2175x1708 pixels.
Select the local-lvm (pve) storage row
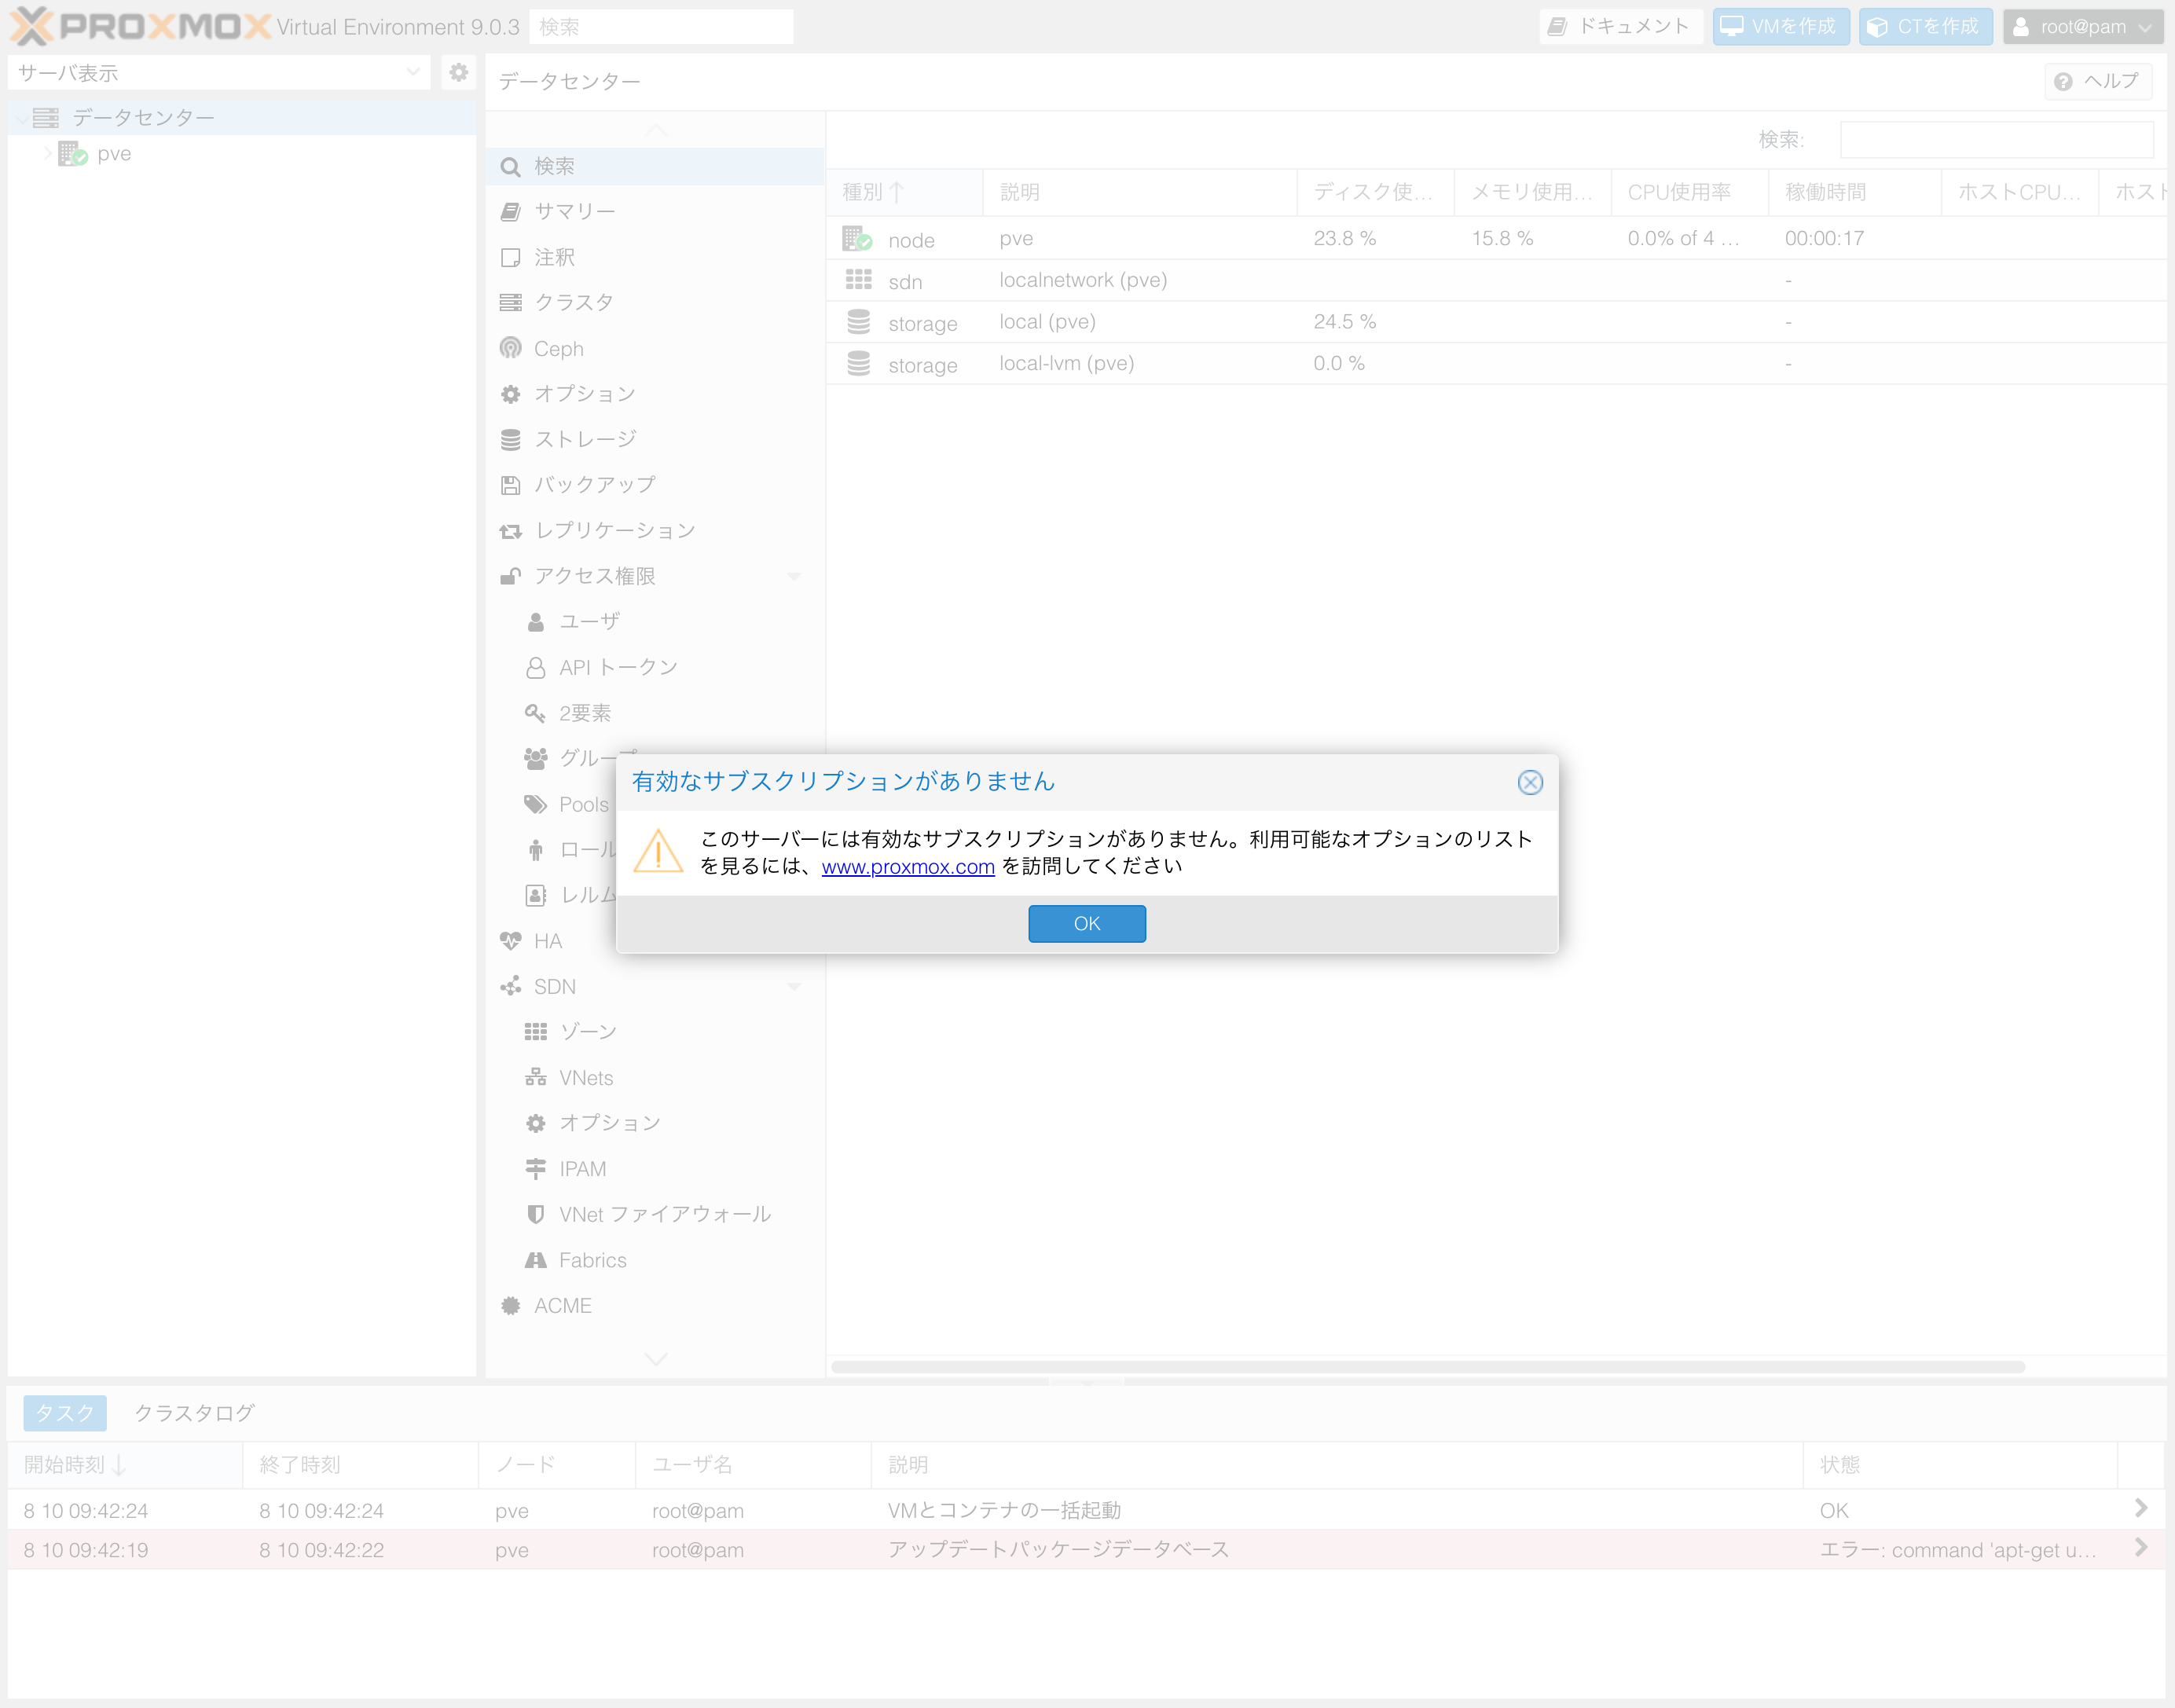pos(1496,364)
